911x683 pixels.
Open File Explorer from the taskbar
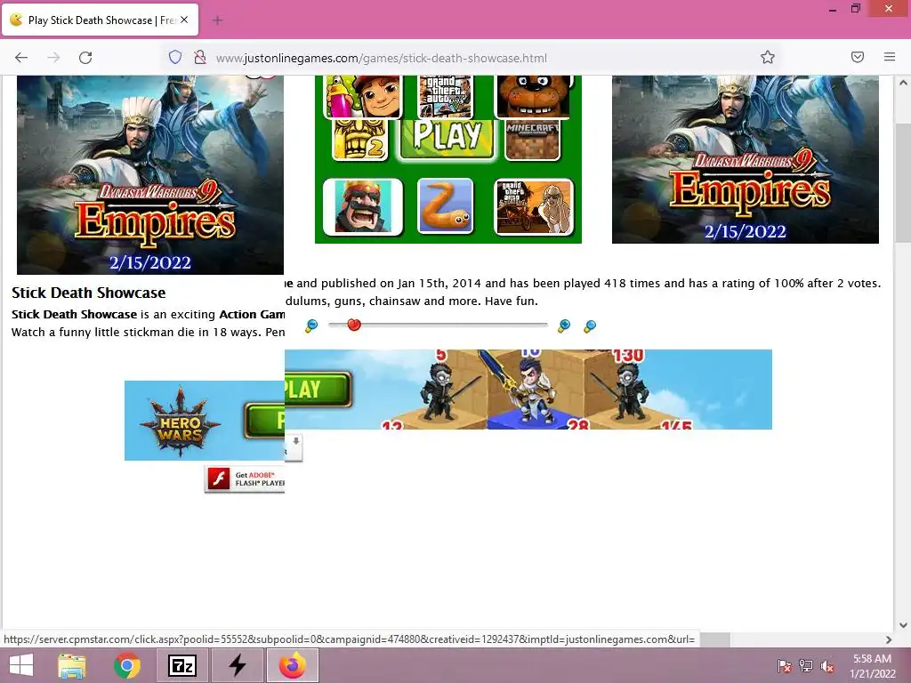(72, 665)
